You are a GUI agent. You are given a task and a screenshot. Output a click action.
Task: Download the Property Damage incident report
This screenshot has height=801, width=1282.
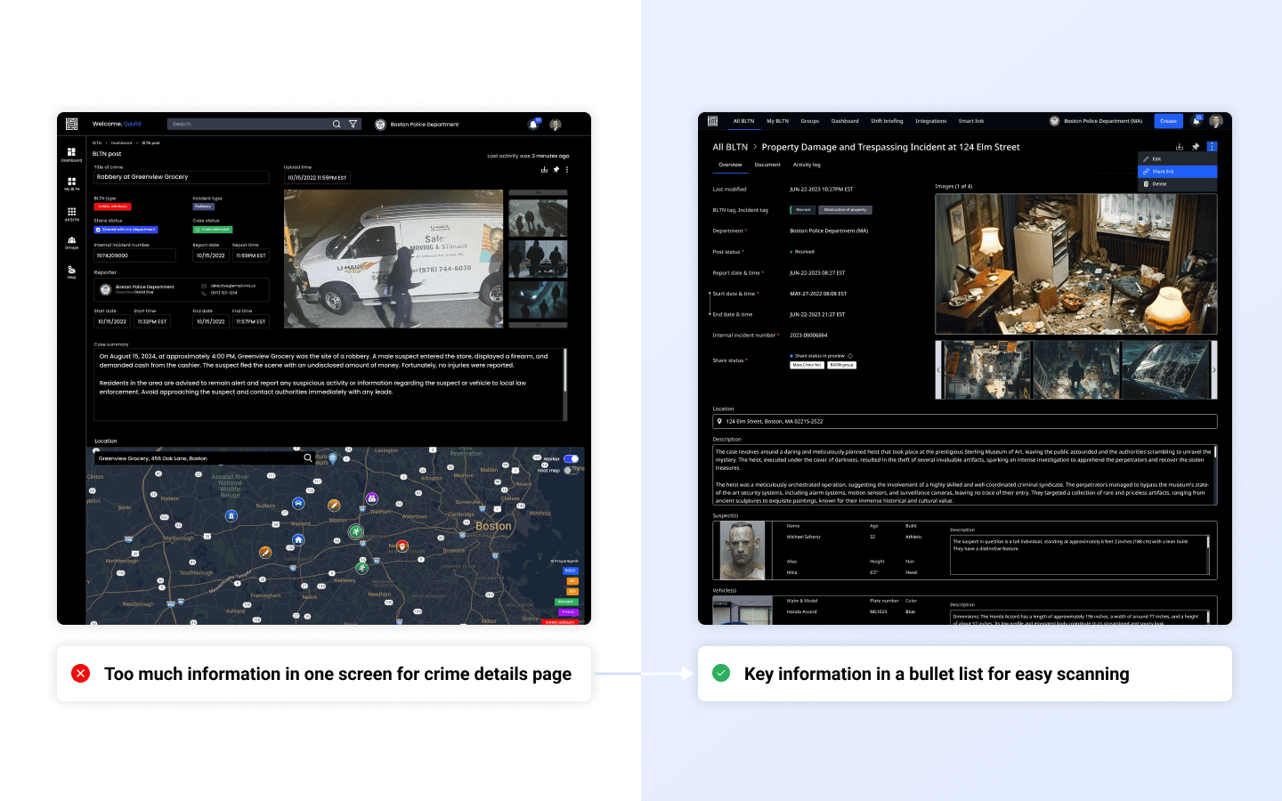[x=1180, y=147]
